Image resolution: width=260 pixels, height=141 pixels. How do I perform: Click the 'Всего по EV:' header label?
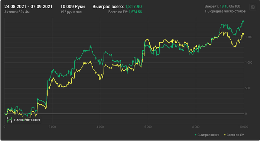118,12
